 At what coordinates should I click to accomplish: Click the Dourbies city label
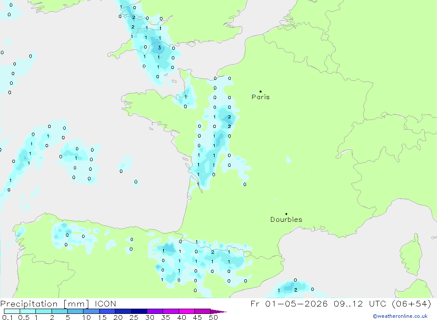286,220
